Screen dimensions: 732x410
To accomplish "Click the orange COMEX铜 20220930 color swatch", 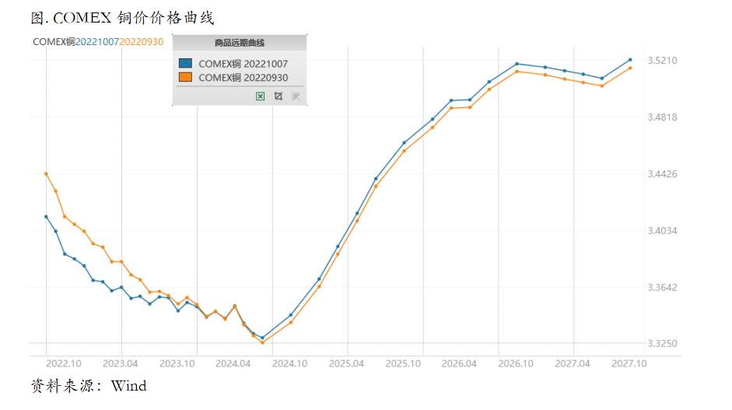I will coord(185,77).
